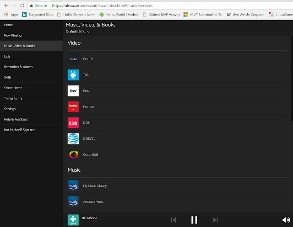This screenshot has height=227, width=293.
Task: Reload the browser page
Action: click(x=22, y=5)
